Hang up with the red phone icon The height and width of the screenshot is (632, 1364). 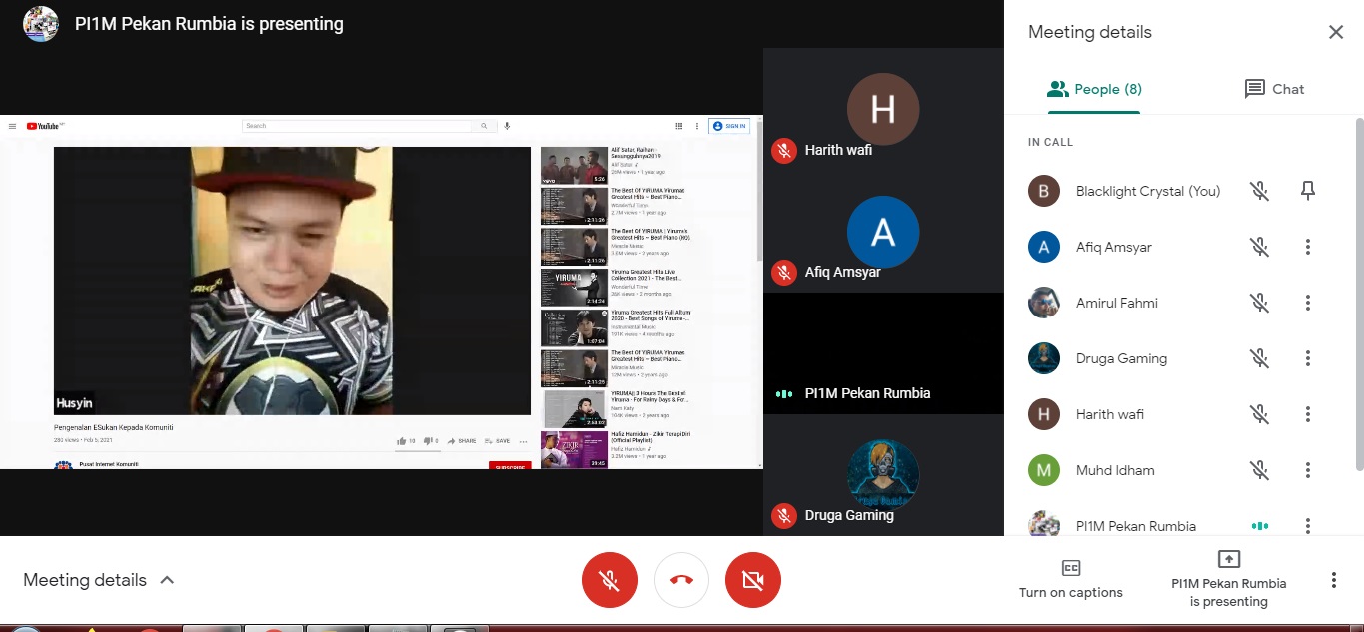pyautogui.click(x=682, y=580)
